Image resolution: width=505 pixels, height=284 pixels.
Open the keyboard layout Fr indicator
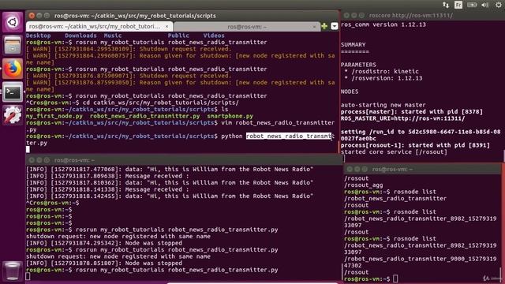coord(458,5)
